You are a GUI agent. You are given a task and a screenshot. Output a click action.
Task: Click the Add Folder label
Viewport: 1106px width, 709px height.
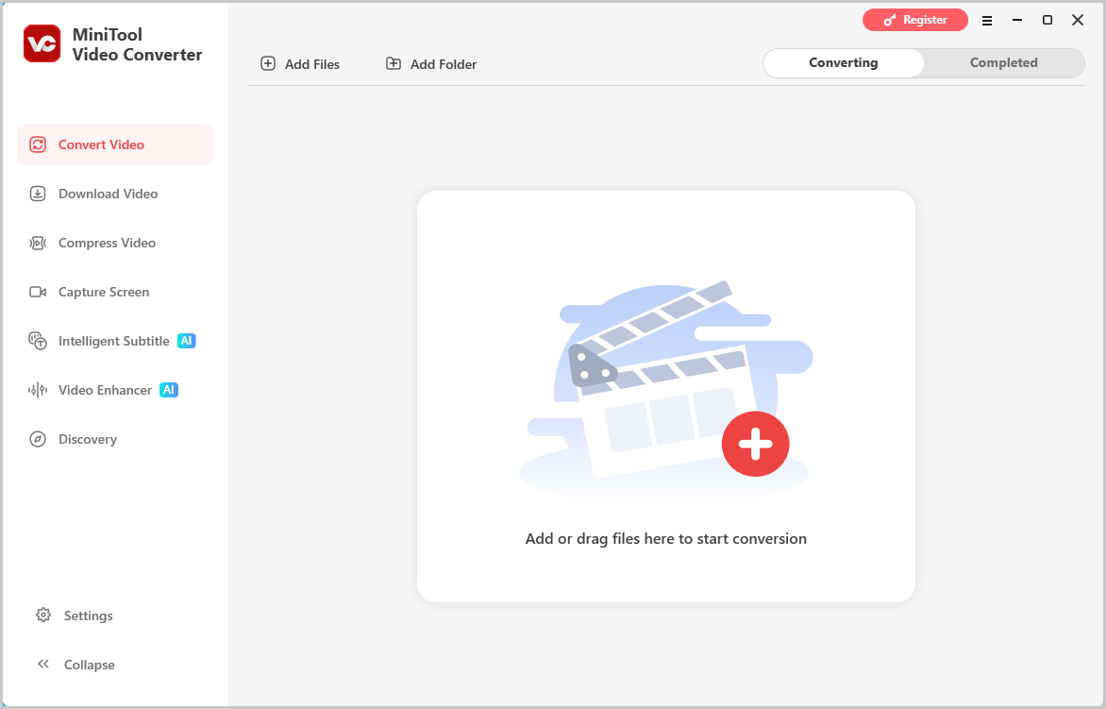click(x=444, y=64)
